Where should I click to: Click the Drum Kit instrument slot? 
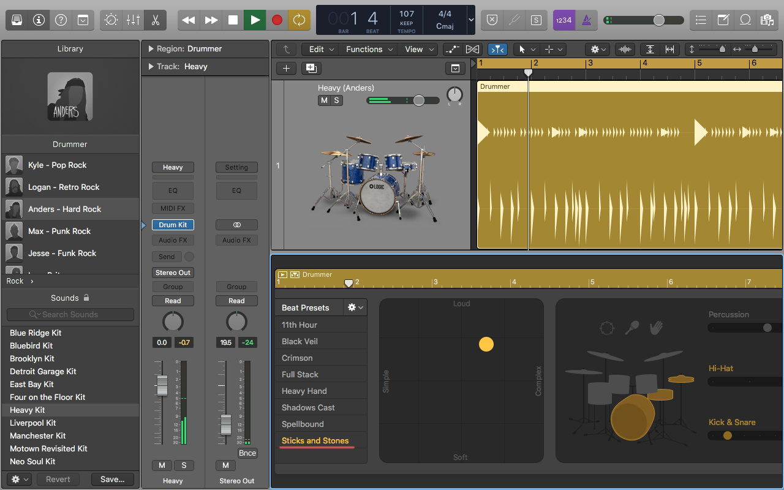[173, 225]
